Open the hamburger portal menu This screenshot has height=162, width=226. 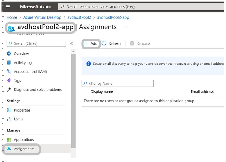coord(8,7)
